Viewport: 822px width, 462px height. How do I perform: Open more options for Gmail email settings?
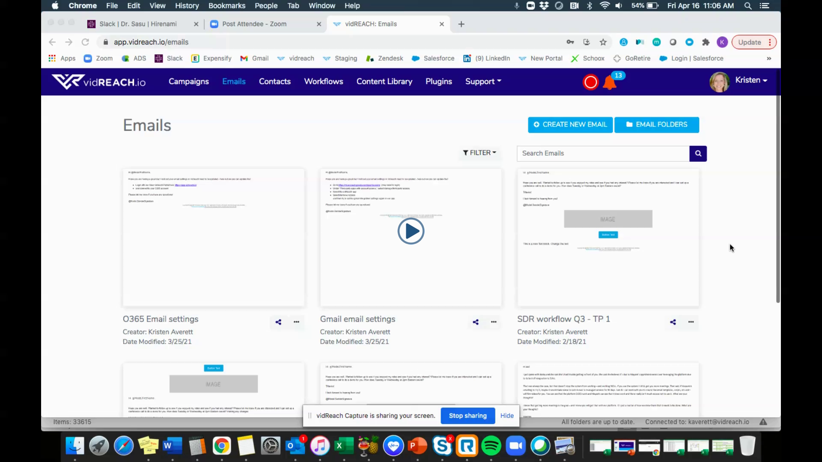click(494, 322)
